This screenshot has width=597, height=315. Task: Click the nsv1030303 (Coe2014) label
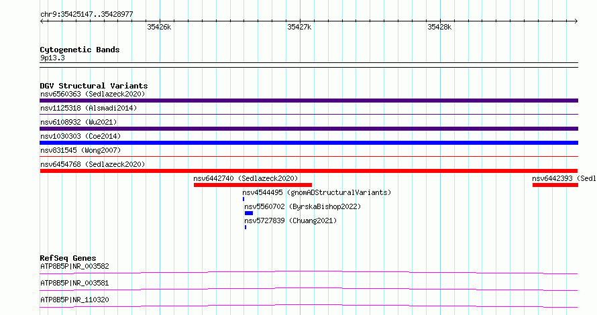tap(80, 136)
